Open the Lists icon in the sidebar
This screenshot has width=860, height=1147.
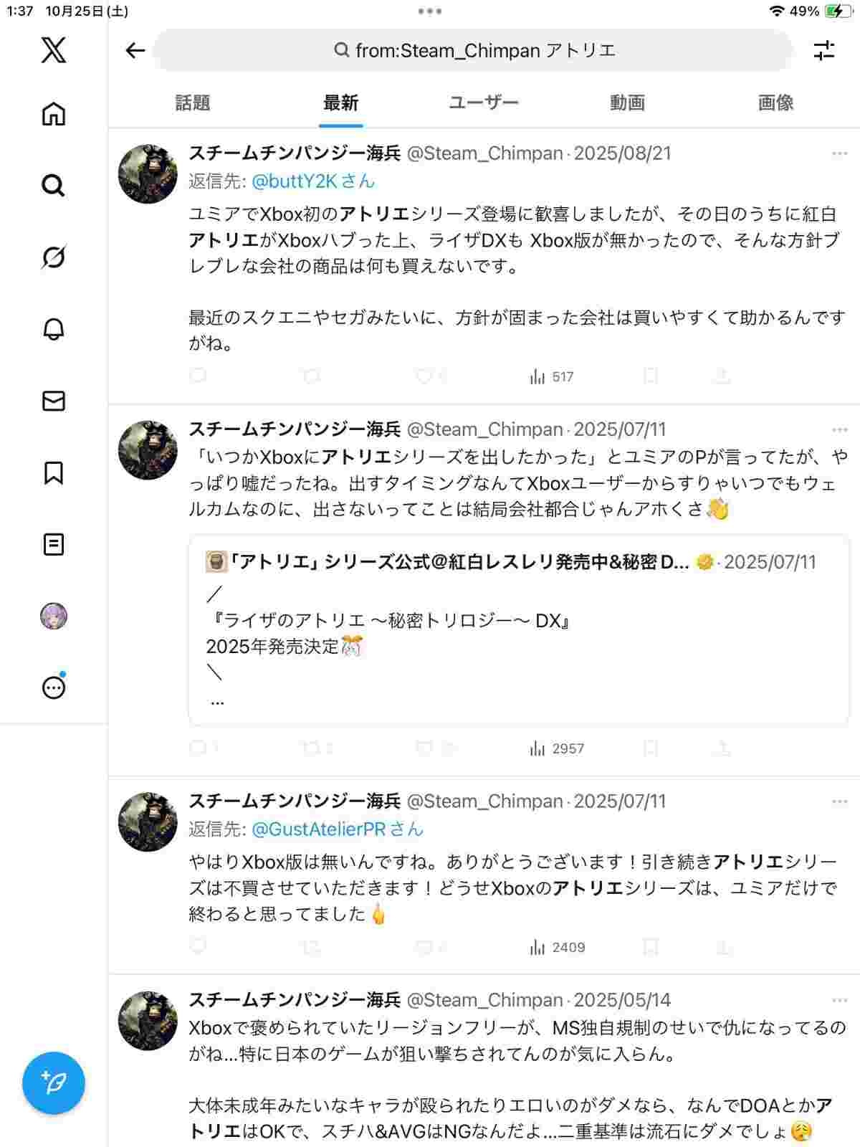pyautogui.click(x=54, y=545)
